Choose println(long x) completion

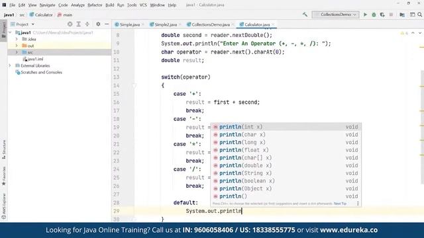(286, 142)
